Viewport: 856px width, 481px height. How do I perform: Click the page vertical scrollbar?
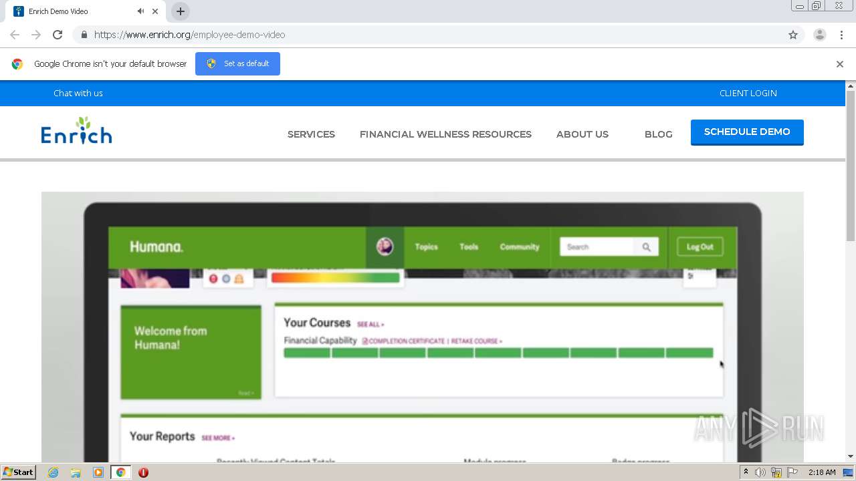851,166
